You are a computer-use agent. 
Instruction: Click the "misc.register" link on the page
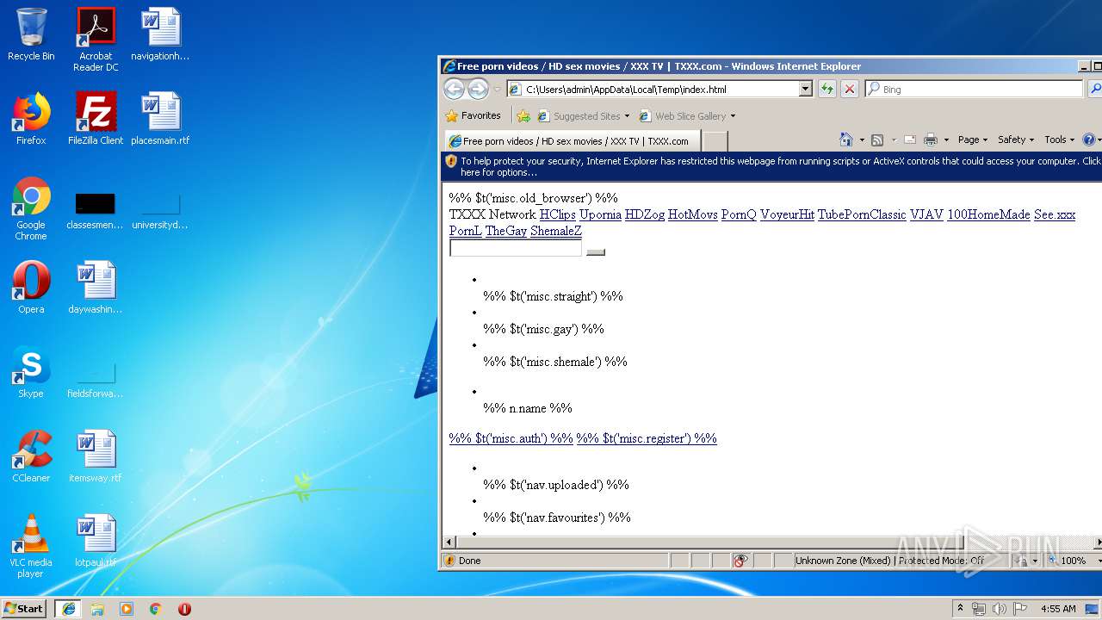647,438
